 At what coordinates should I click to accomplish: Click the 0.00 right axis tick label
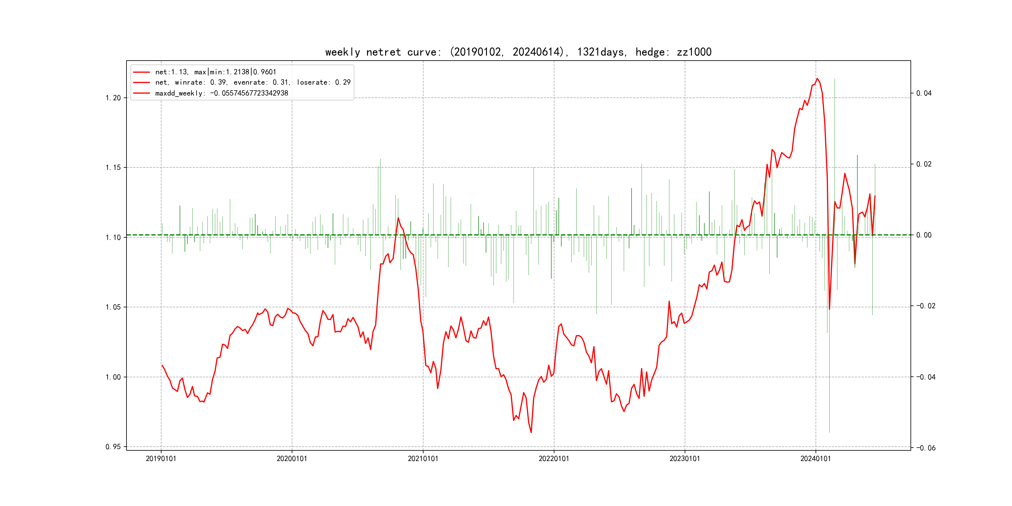coord(924,235)
